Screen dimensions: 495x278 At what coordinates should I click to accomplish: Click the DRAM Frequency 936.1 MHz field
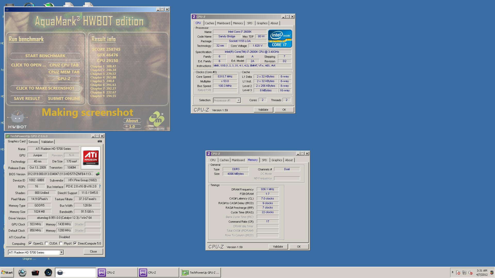(268, 189)
